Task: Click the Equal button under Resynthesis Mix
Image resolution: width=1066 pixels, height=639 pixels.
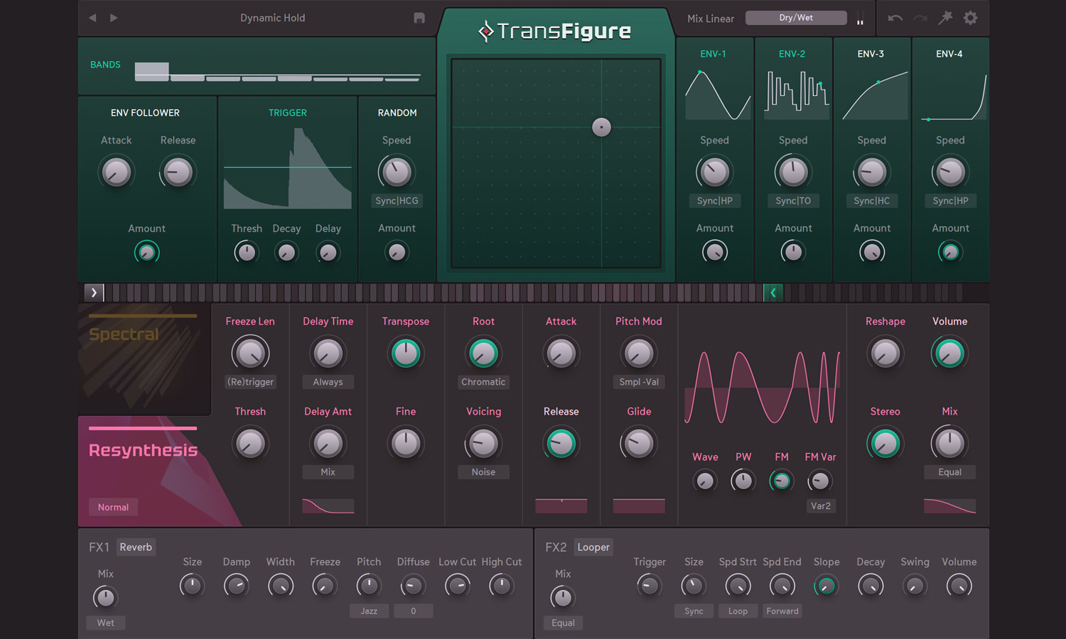Action: 950,472
